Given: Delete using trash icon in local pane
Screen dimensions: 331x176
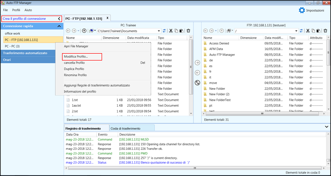Looking at the screenshot, I should point(188,31).
